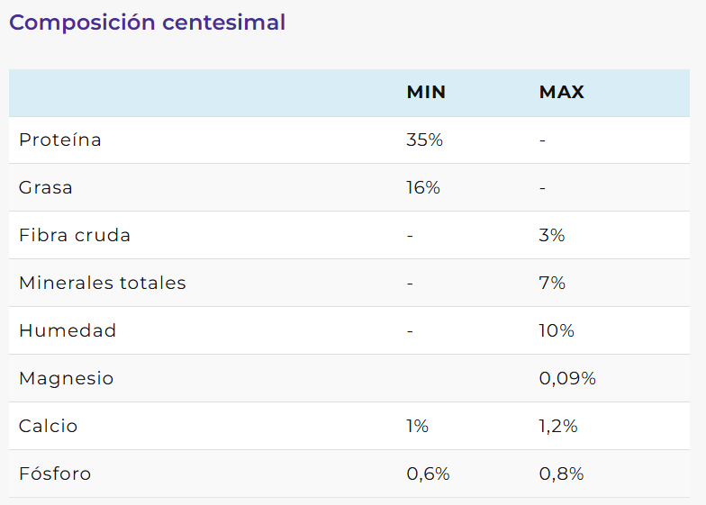The height and width of the screenshot is (505, 706).
Task: Select the MAX column header
Action: 562,93
